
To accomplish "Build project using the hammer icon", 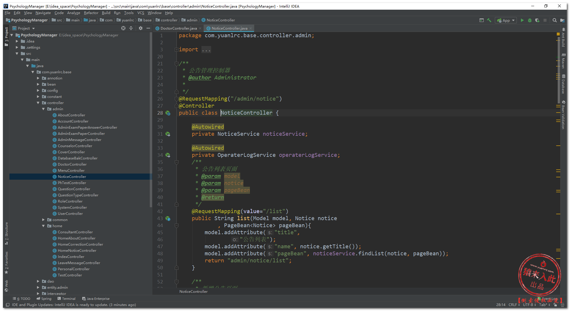I will 489,20.
